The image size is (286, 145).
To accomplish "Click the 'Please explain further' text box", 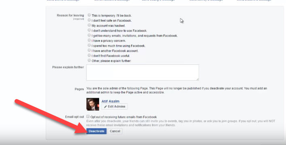I will tap(143, 72).
